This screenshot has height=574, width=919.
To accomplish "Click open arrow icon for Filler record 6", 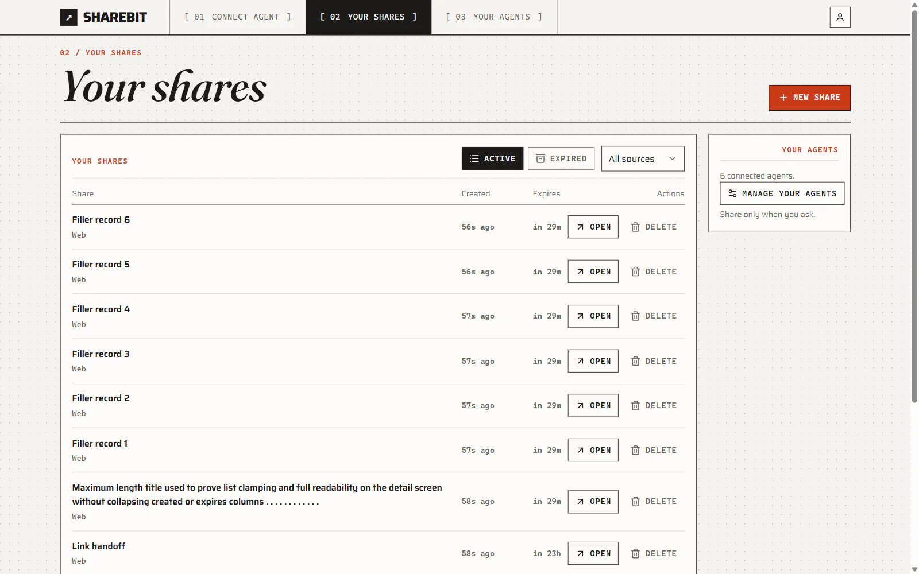I will click(x=581, y=227).
